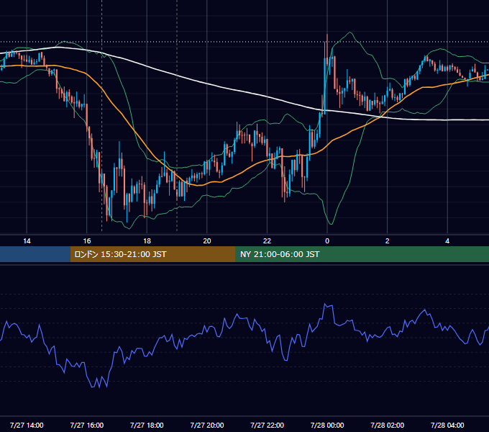
Task: Select the 7/27 14:00 time label
Action: pos(27,425)
